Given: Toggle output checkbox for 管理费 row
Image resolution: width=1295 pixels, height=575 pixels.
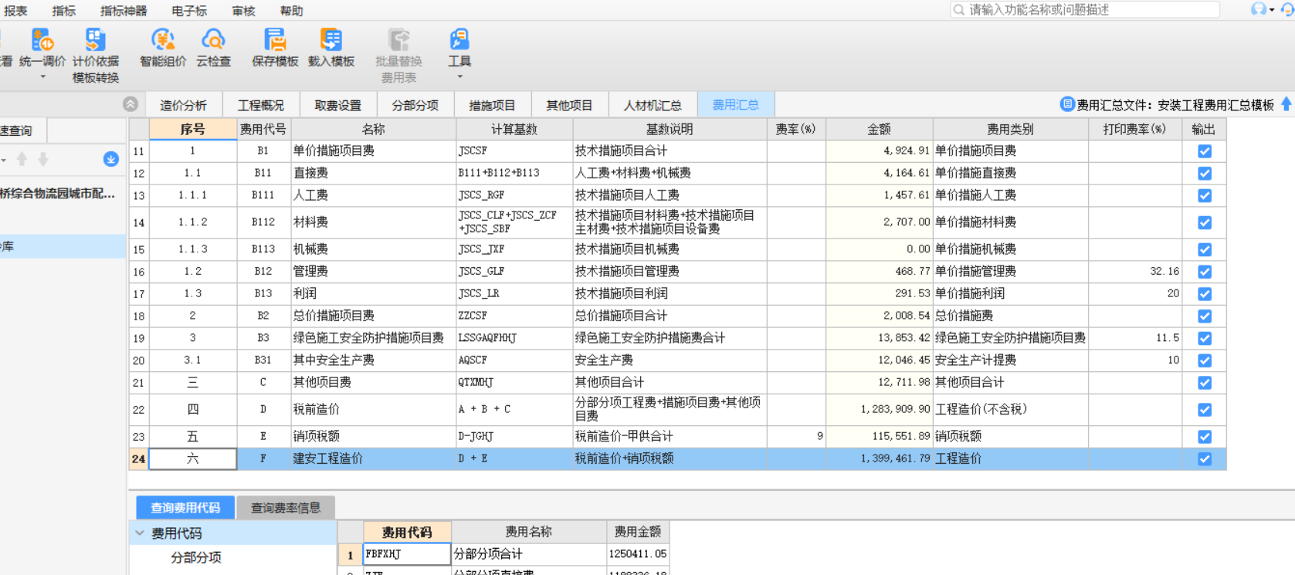Looking at the screenshot, I should (x=1205, y=272).
